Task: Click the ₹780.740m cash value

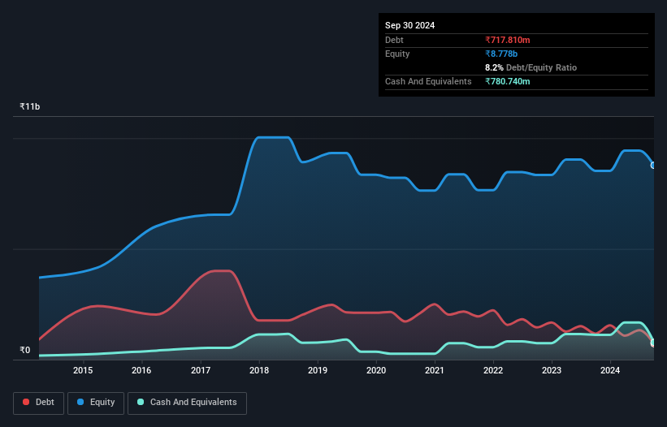Action: pos(508,81)
